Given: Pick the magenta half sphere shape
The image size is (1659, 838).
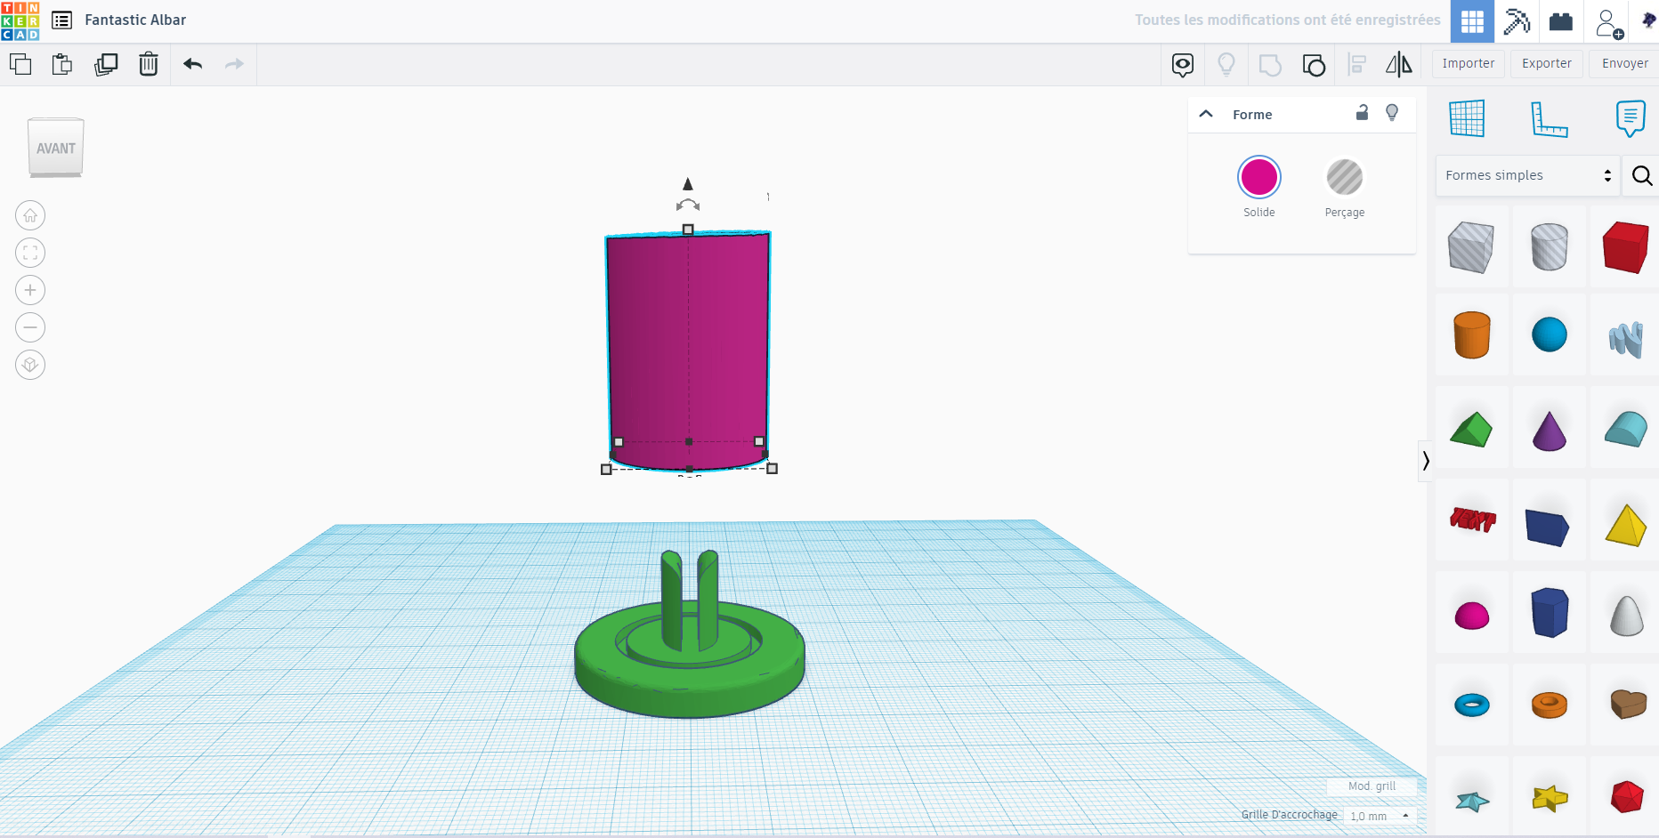Looking at the screenshot, I should [x=1471, y=616].
